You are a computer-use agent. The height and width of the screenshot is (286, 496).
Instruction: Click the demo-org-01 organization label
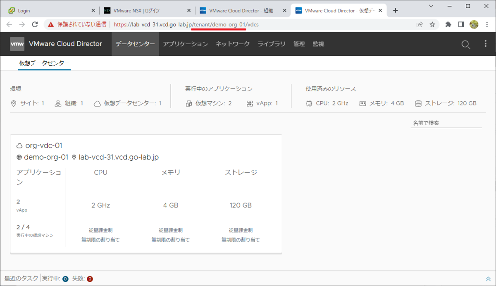click(46, 157)
